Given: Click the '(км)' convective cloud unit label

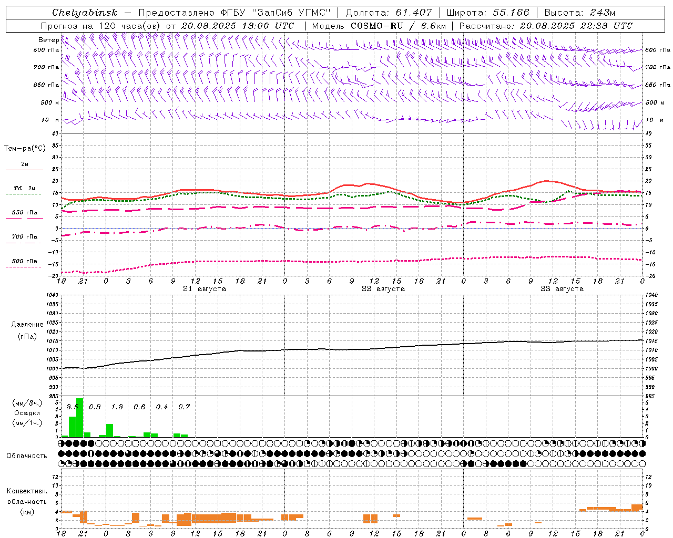Looking at the screenshot, I should [x=27, y=512].
